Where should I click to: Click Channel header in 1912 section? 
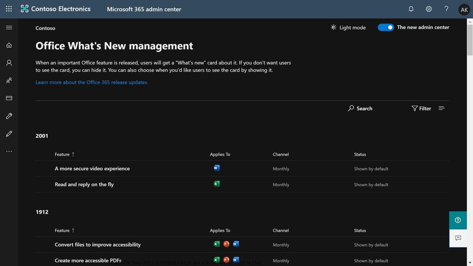281,230
